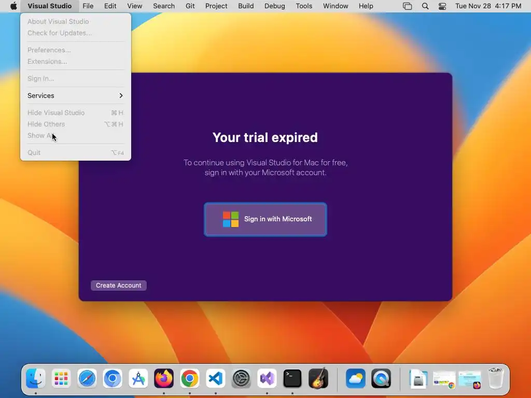Viewport: 531px width, 398px height.
Task: Open the Build menu
Action: coord(246,6)
